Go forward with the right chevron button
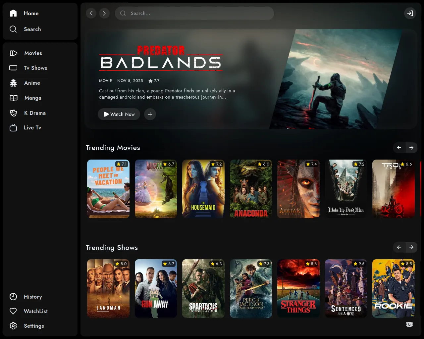 [104, 13]
